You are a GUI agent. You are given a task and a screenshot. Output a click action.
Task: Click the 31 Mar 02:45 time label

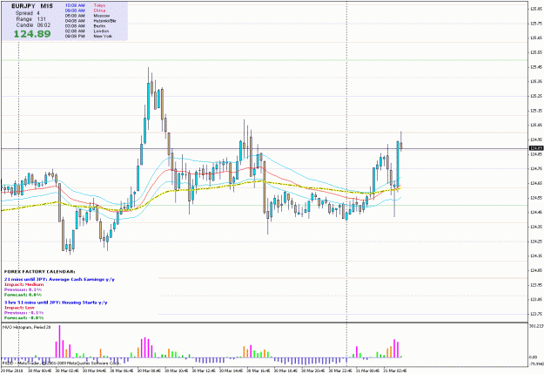pos(395,371)
